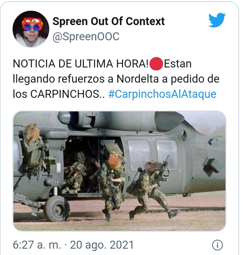Open the tweet info icon
The width and height of the screenshot is (244, 255).
(217, 245)
